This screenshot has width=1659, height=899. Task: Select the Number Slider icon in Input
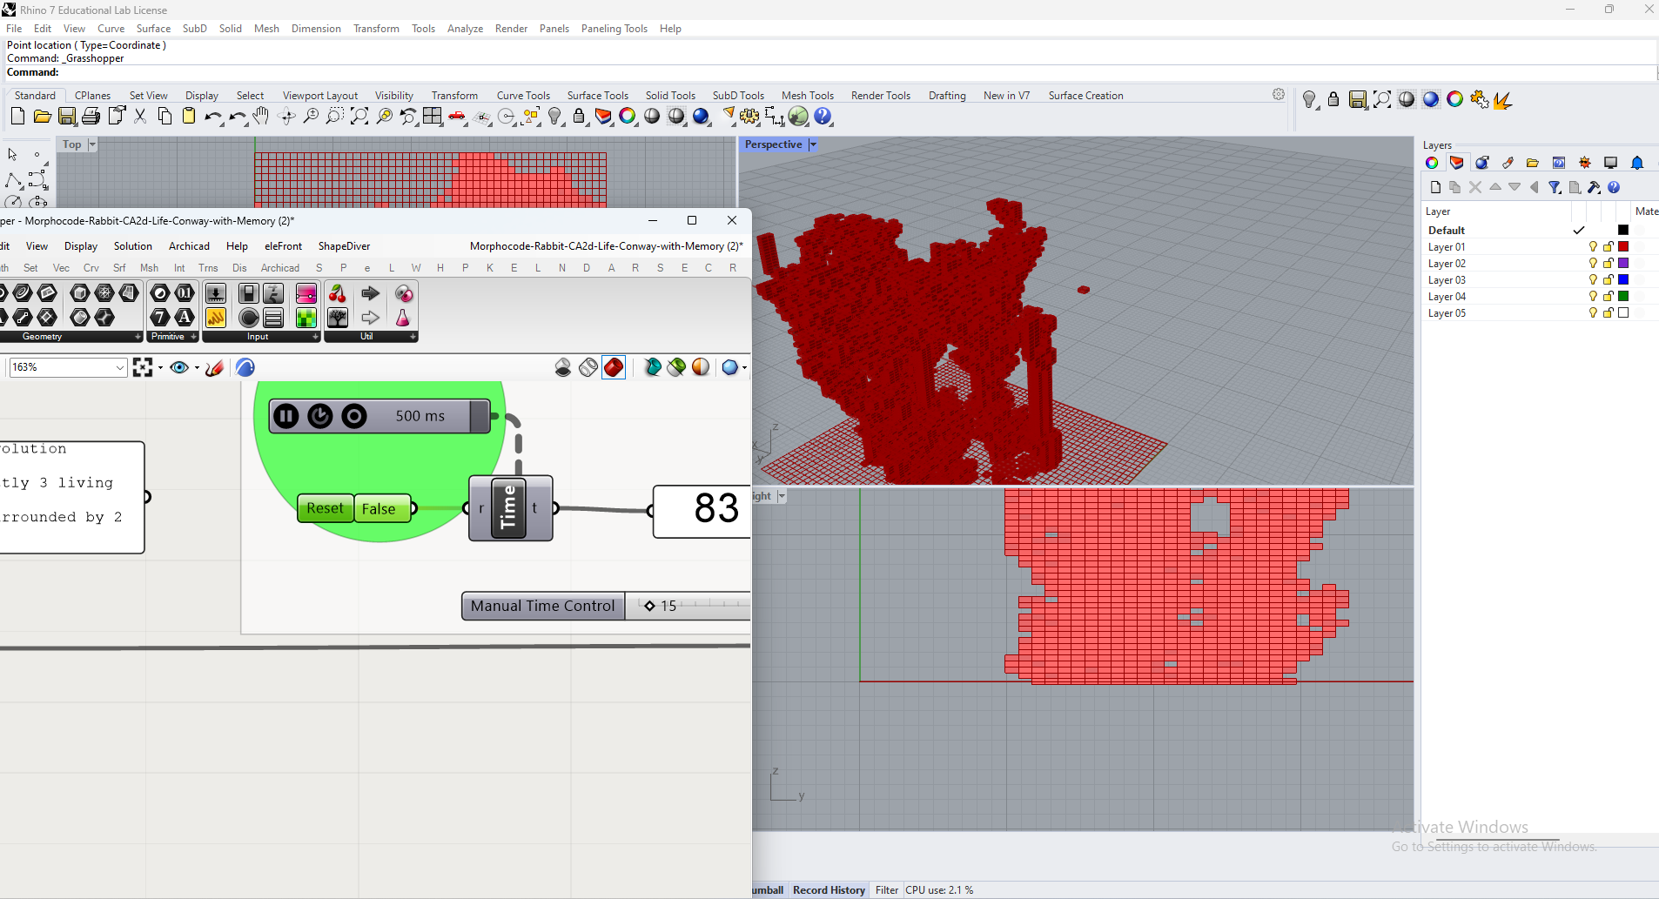[216, 293]
